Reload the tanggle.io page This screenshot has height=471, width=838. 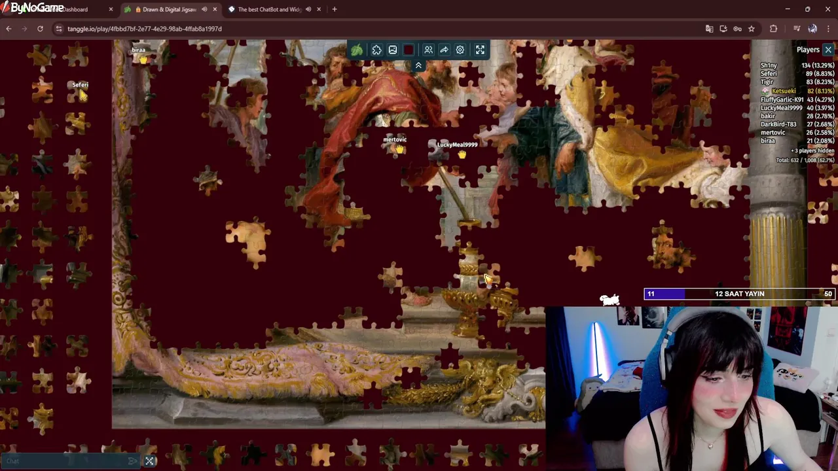coord(40,29)
